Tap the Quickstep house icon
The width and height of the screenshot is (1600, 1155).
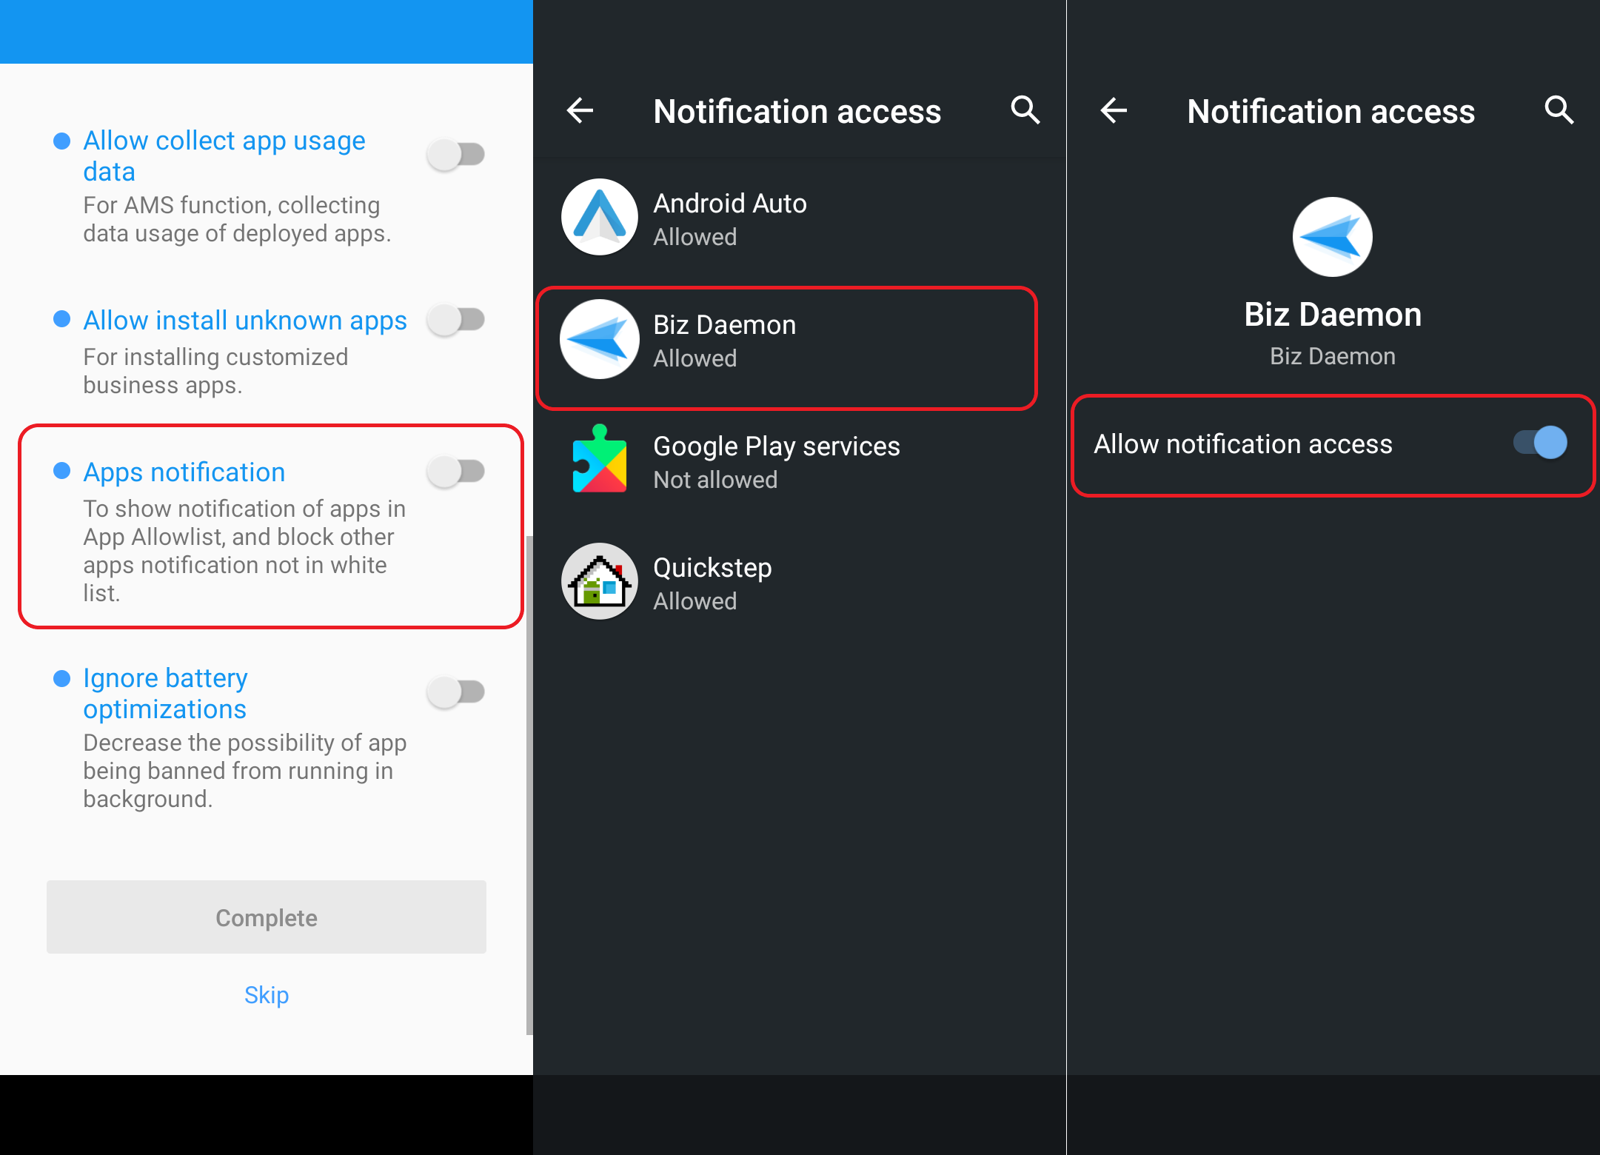[x=600, y=582]
